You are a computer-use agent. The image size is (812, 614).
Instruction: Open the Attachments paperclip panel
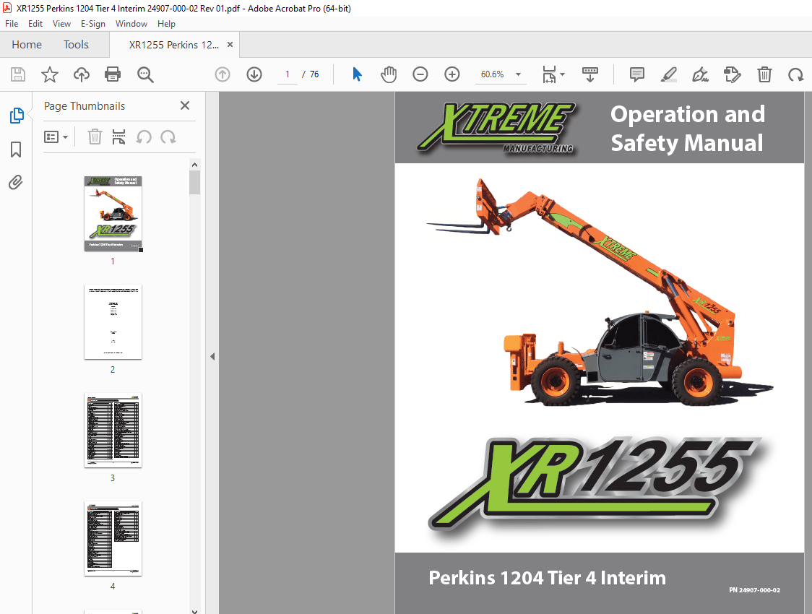click(x=16, y=183)
